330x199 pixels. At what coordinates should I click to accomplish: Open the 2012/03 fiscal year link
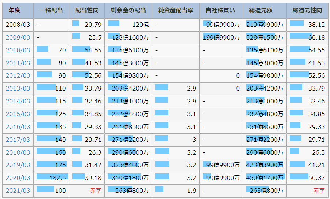coord(18,75)
